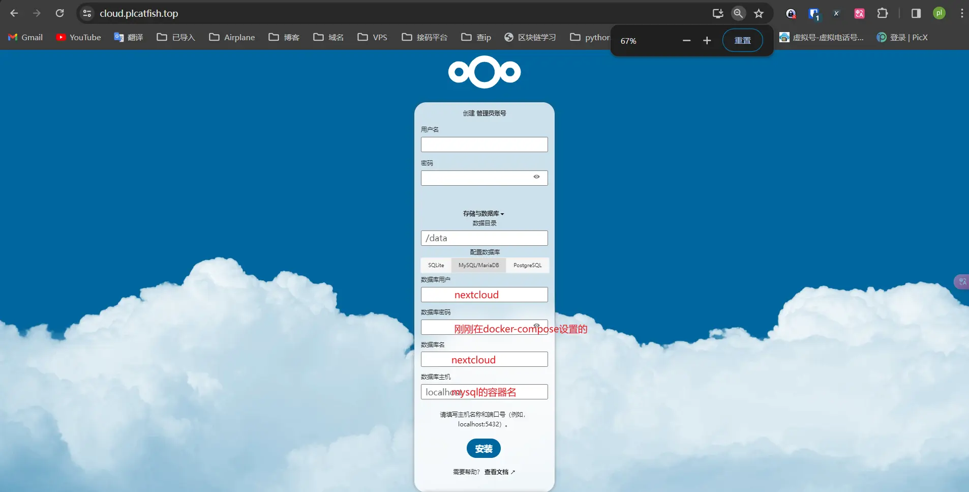The height and width of the screenshot is (492, 969).
Task: Select the PostgreSQL database option
Action: pos(528,265)
